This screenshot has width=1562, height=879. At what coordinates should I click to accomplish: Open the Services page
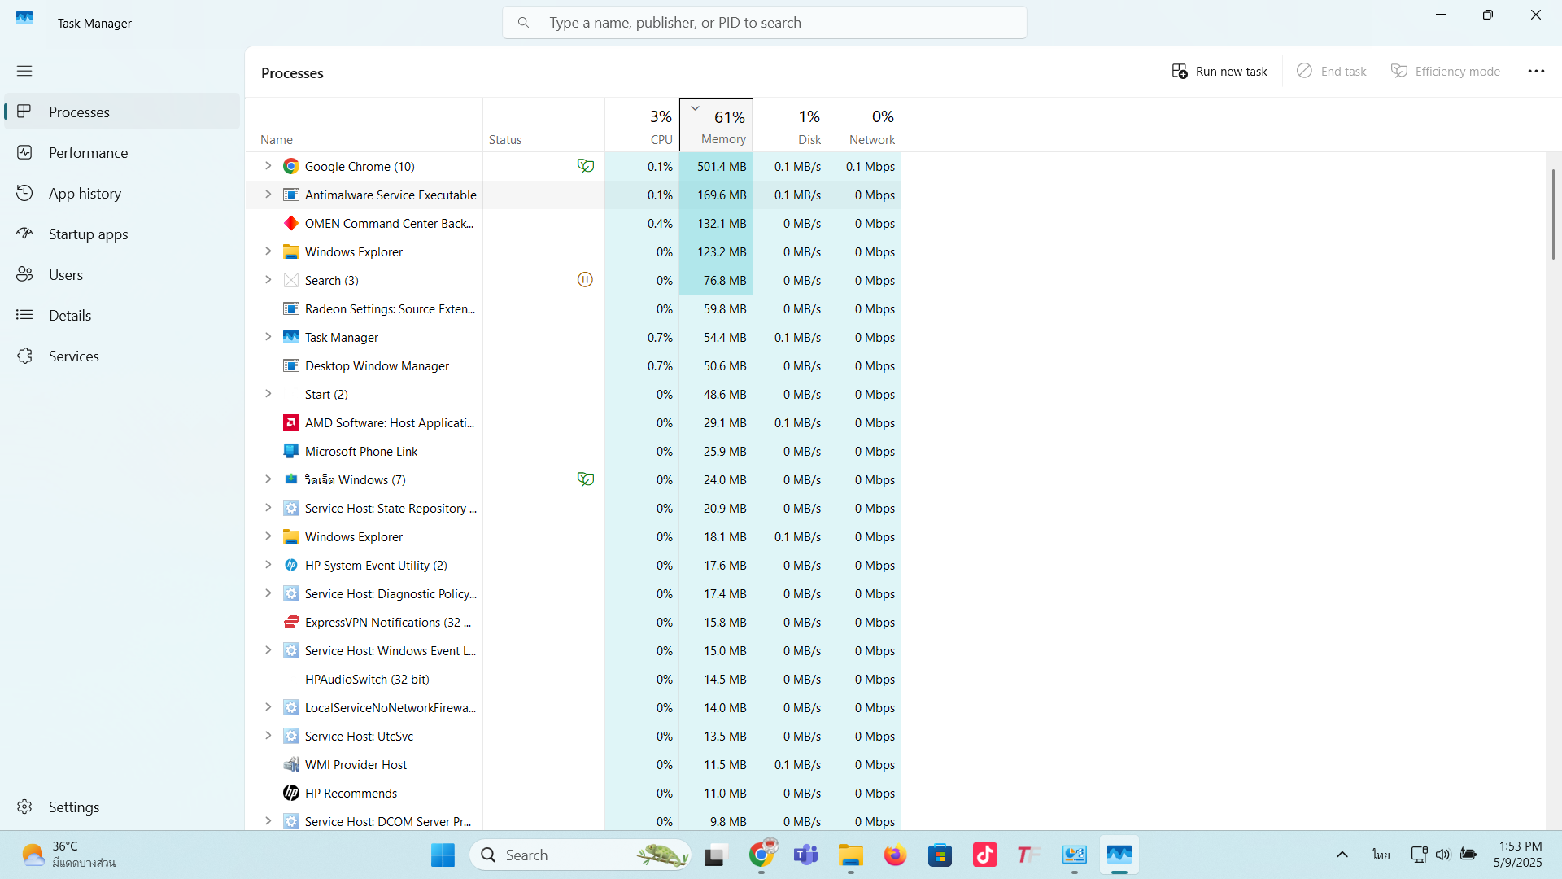(x=122, y=356)
